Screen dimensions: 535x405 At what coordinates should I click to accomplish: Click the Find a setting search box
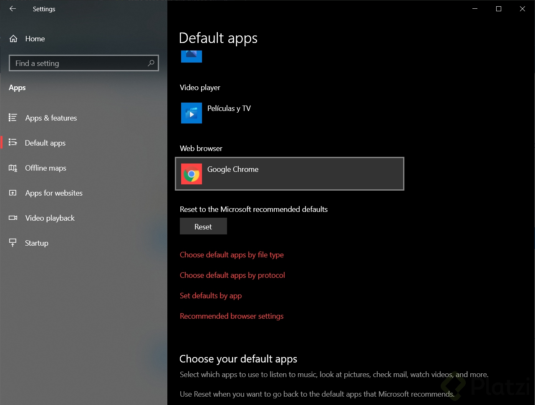pos(83,63)
